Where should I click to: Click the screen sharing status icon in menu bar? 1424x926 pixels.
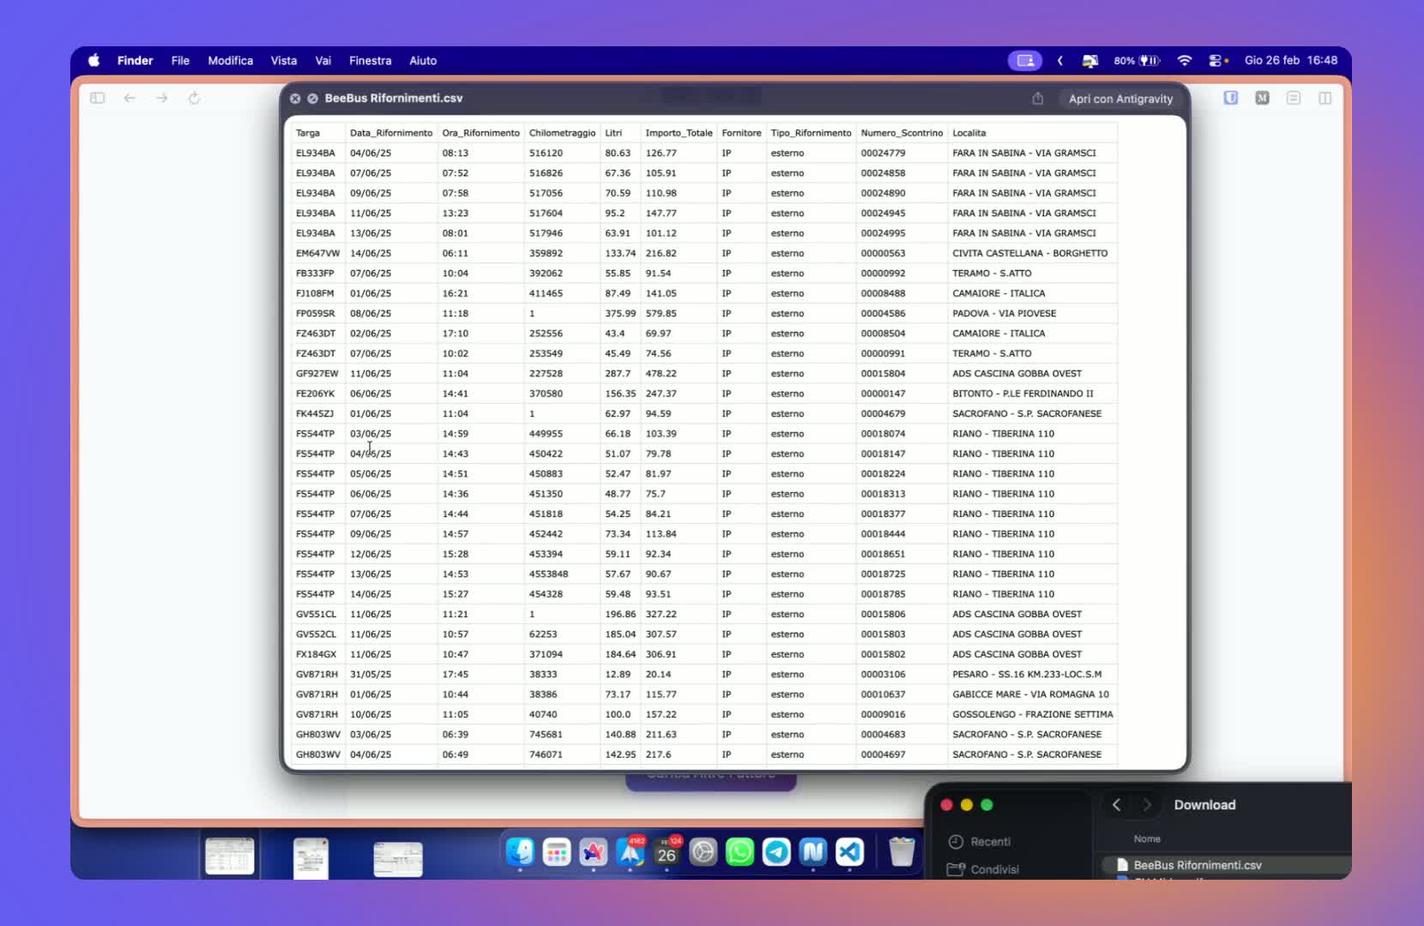(1025, 60)
